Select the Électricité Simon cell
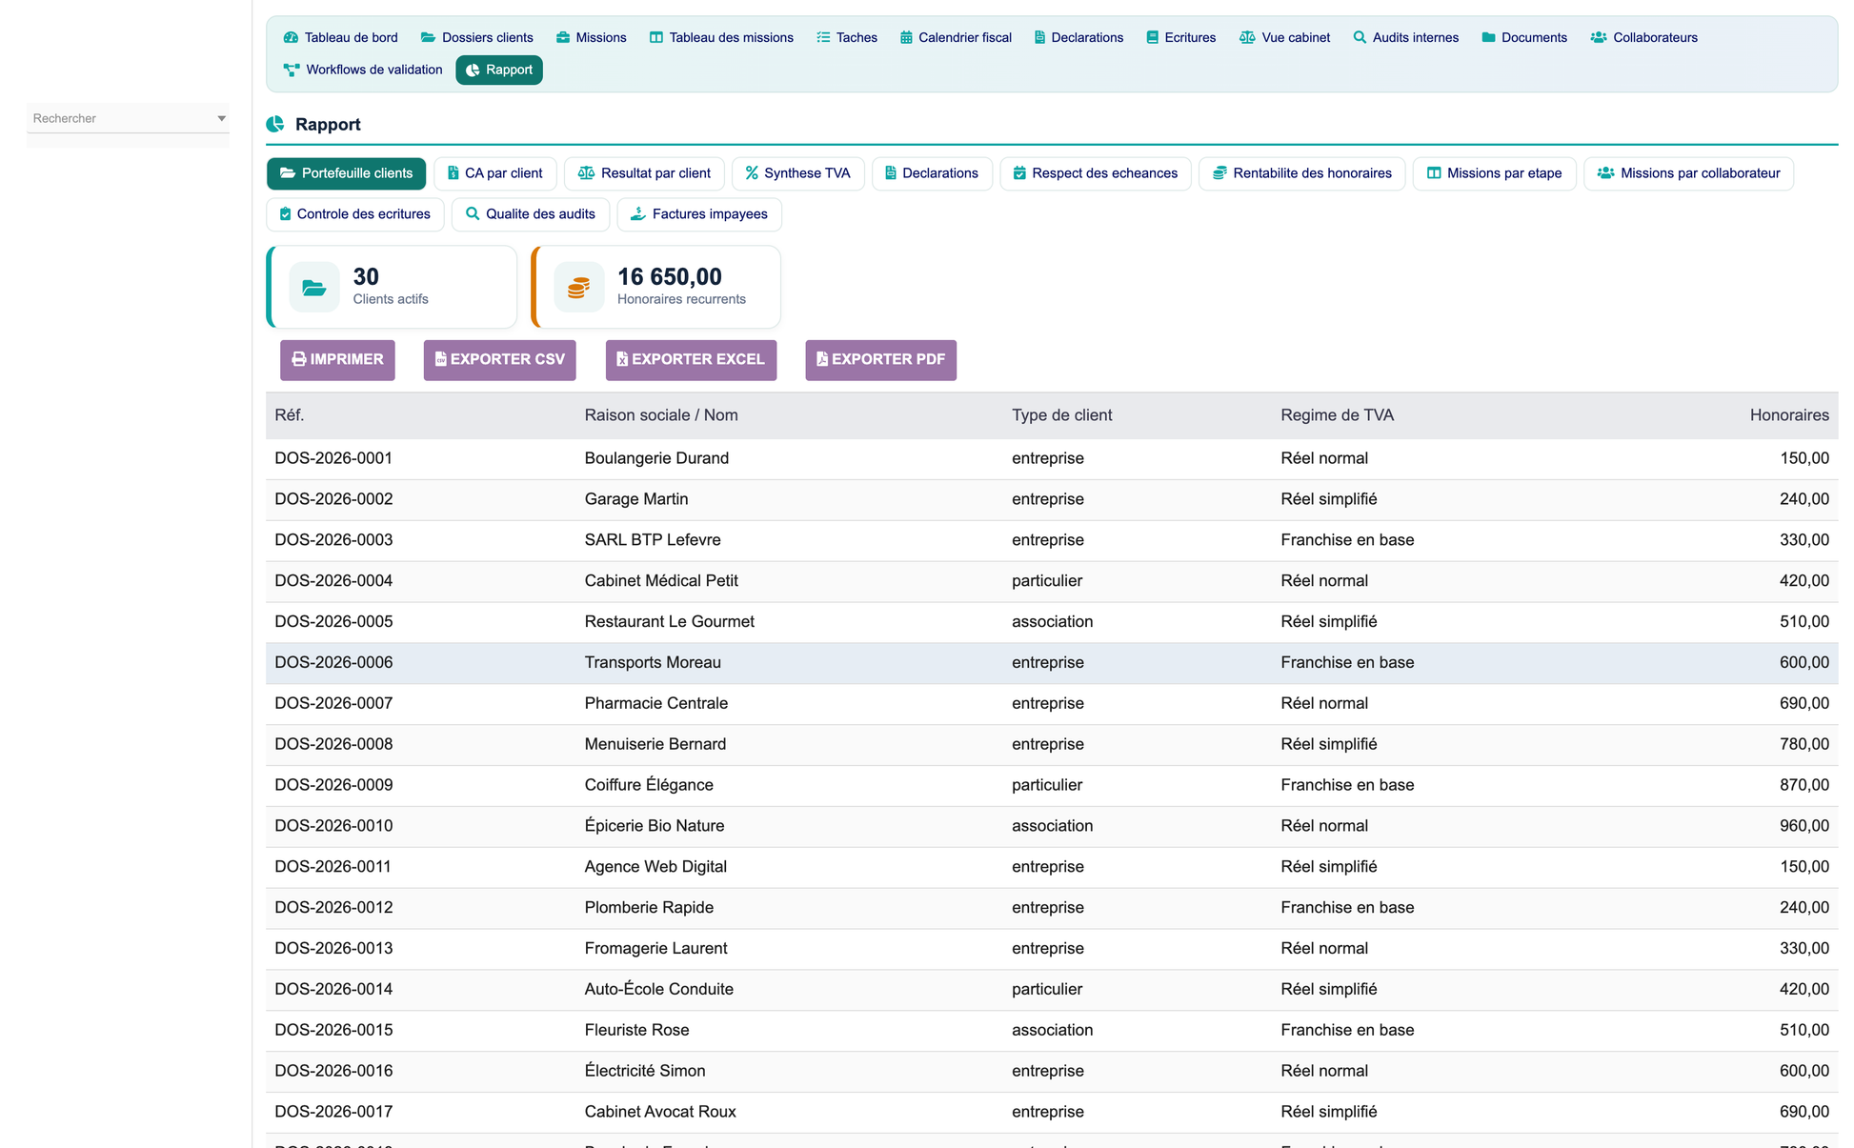The height and width of the screenshot is (1148, 1854). (644, 1071)
